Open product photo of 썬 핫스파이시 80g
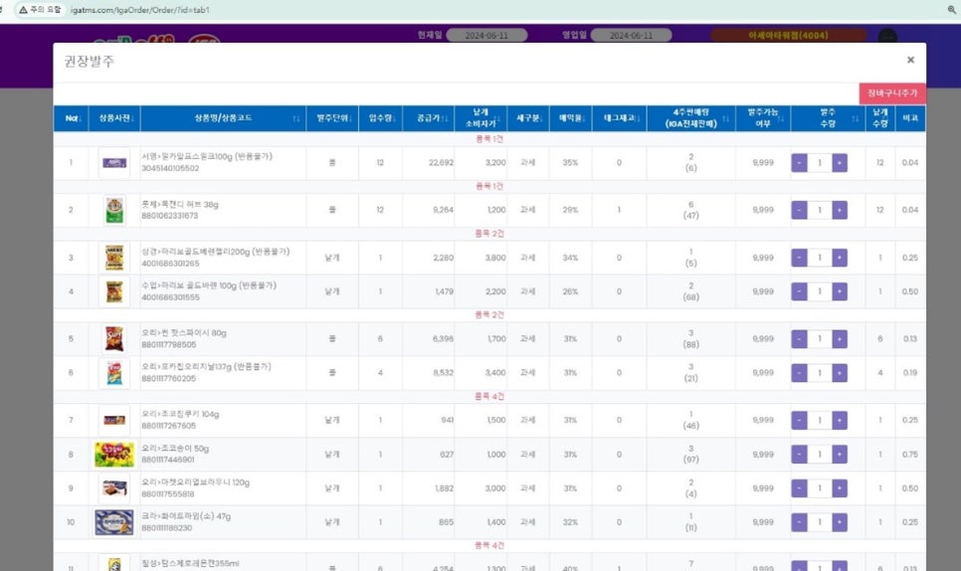This screenshot has height=571, width=961. pyautogui.click(x=114, y=339)
